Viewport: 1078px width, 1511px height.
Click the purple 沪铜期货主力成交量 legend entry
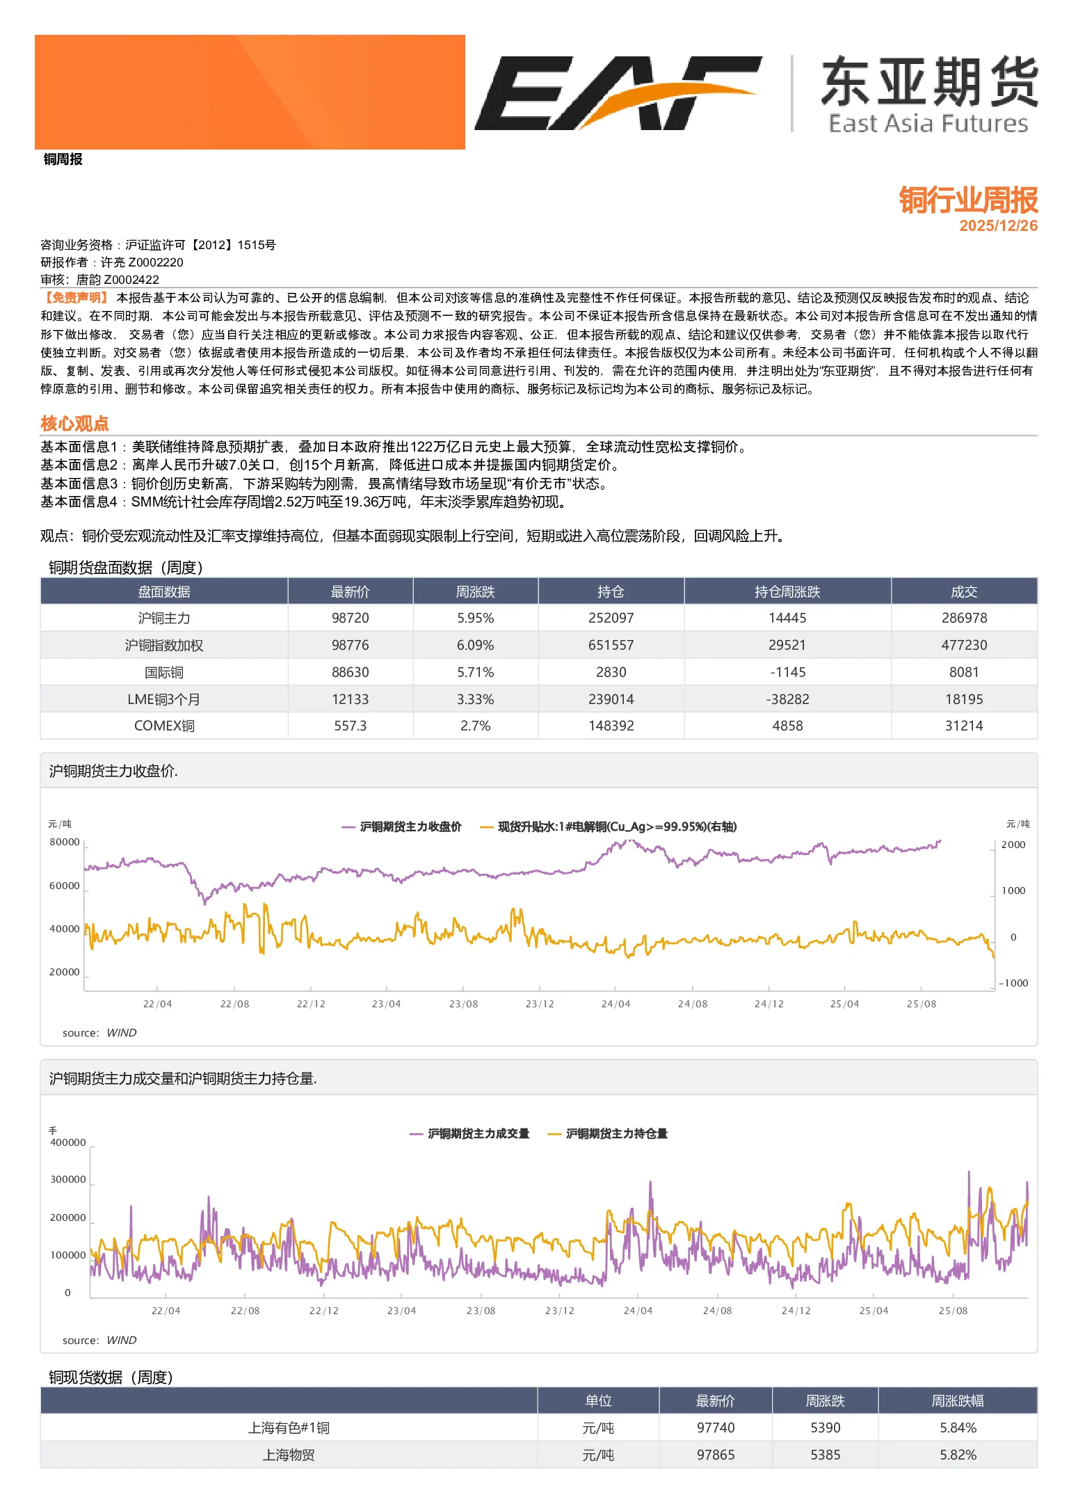(x=470, y=1133)
